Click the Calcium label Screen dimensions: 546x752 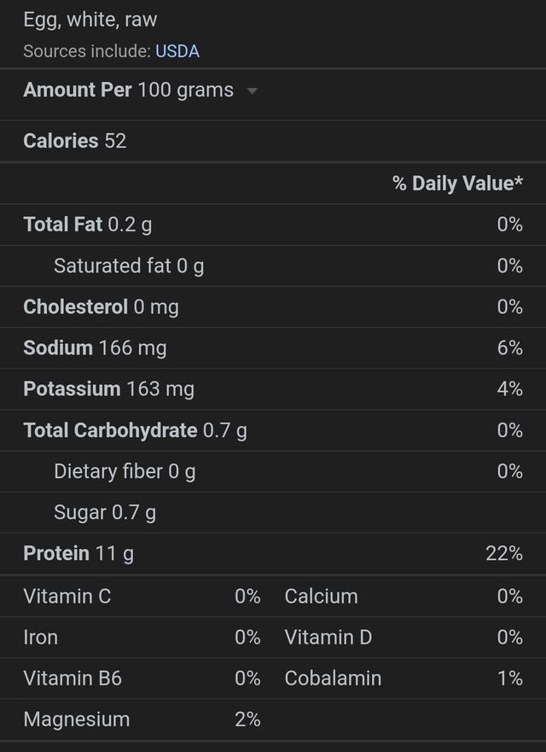coord(321,597)
